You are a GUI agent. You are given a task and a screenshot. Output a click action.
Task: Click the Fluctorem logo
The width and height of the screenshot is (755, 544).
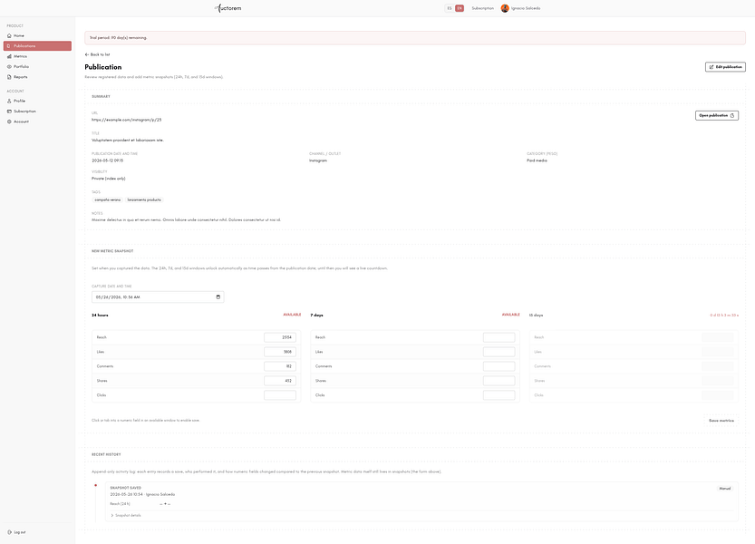coord(228,8)
